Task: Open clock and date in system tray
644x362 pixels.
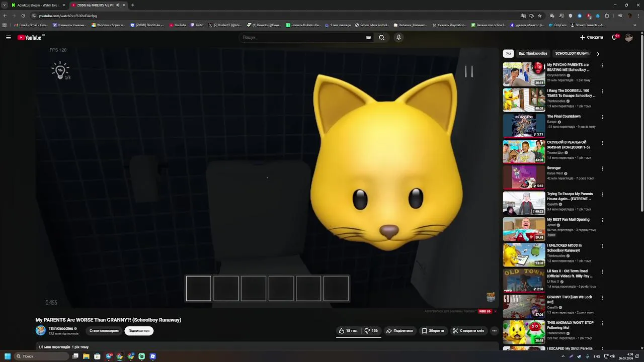Action: [x=627, y=356]
